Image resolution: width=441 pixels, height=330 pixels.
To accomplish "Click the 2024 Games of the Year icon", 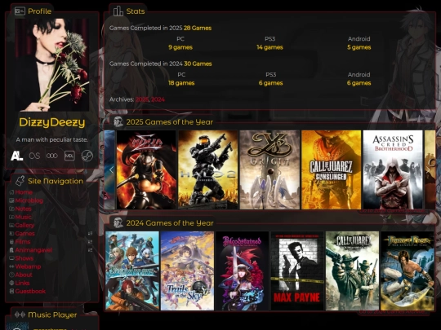I will click(118, 222).
